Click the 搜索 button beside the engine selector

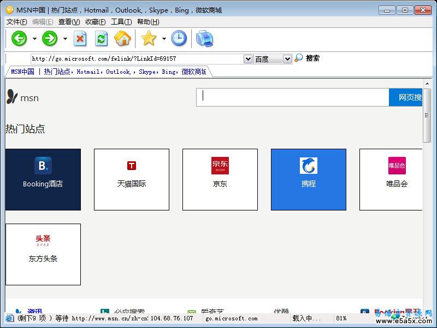(x=312, y=58)
